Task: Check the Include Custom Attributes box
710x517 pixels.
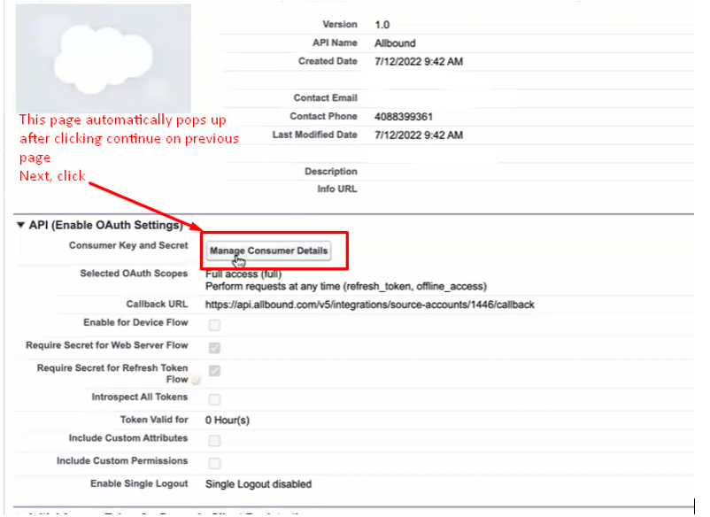Action: tap(214, 440)
